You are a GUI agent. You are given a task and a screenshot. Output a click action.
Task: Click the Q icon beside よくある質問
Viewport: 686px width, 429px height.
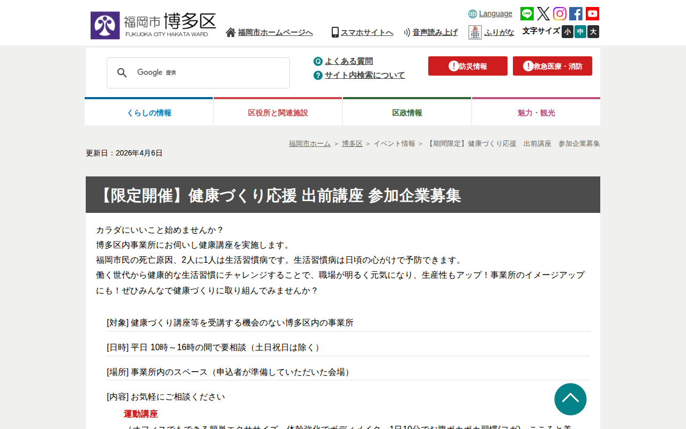point(318,61)
